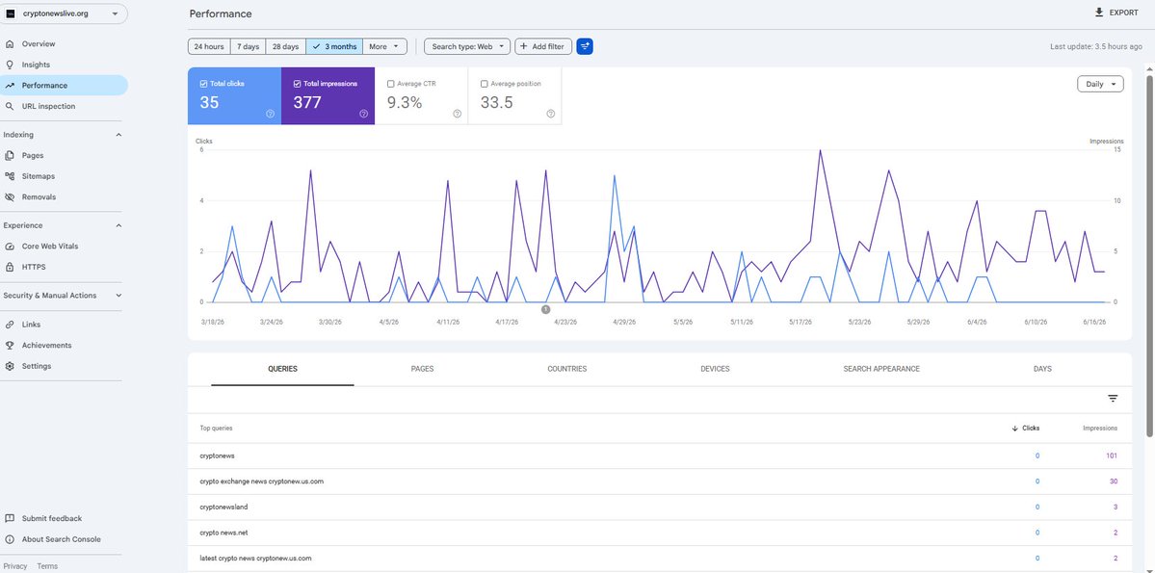Toggle the Total clicks checkbox

pyautogui.click(x=203, y=84)
